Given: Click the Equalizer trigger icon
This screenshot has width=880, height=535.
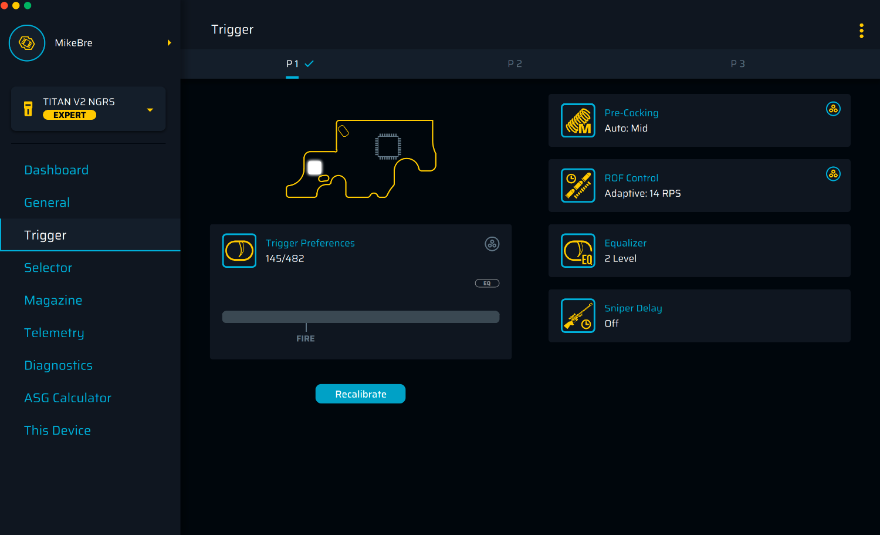Looking at the screenshot, I should tap(578, 251).
